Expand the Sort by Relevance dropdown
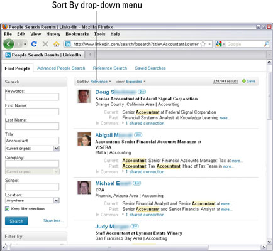This screenshot has width=273, height=251. click(x=101, y=82)
